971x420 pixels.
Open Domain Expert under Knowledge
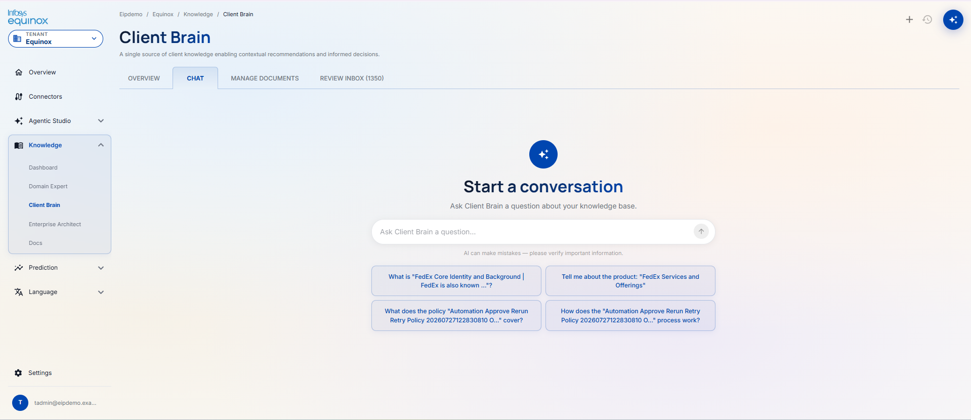coord(48,186)
